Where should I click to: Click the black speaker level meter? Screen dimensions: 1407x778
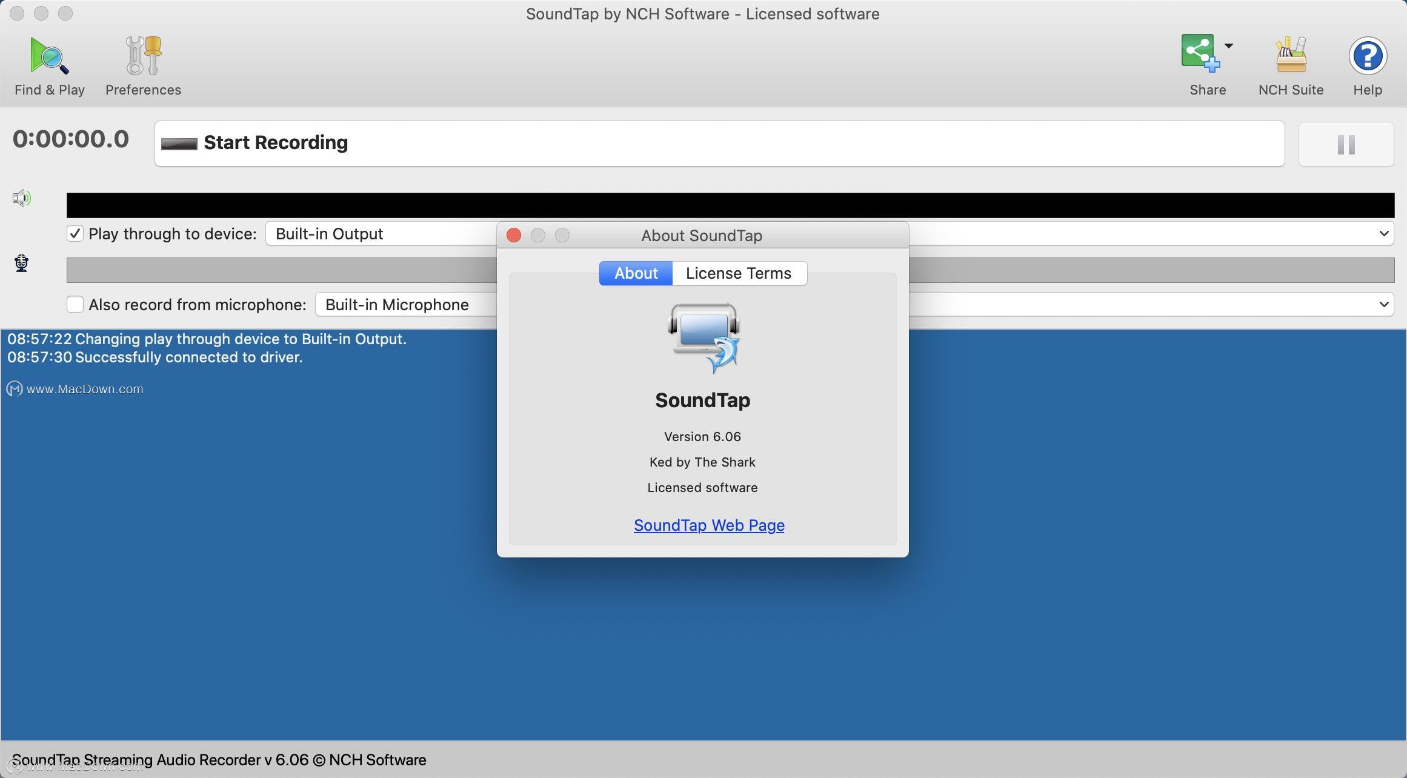(x=730, y=205)
